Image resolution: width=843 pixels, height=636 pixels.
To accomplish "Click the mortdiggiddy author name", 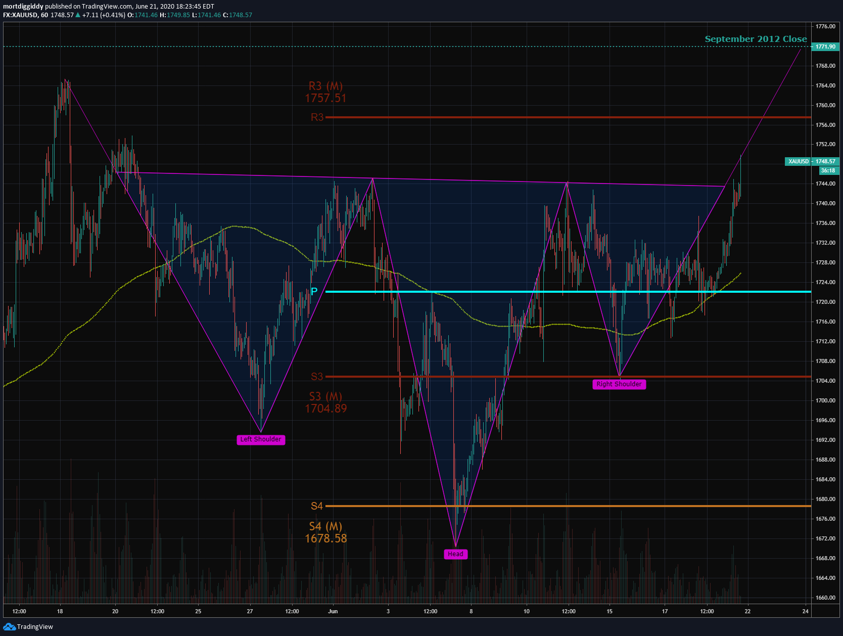I will coord(23,7).
